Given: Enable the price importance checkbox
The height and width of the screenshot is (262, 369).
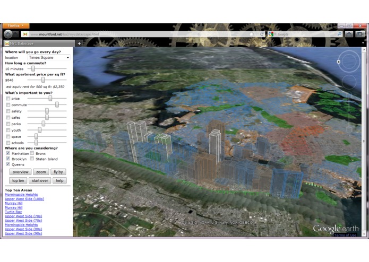Looking at the screenshot, I should pos(8,99).
